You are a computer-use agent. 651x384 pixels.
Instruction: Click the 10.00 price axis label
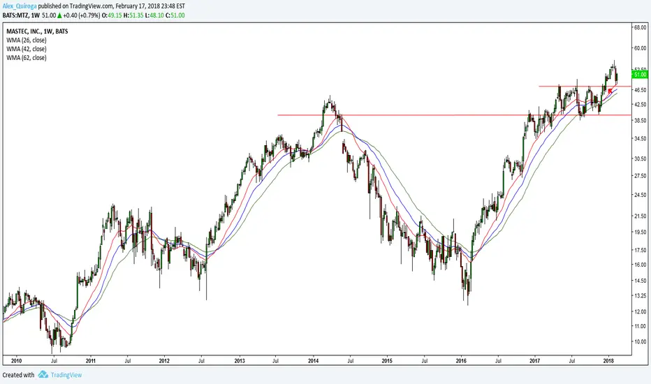coord(641,342)
